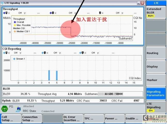Click the Subframes progress bar 44600/50000
This screenshot has width=168, height=124.
tap(110, 94)
